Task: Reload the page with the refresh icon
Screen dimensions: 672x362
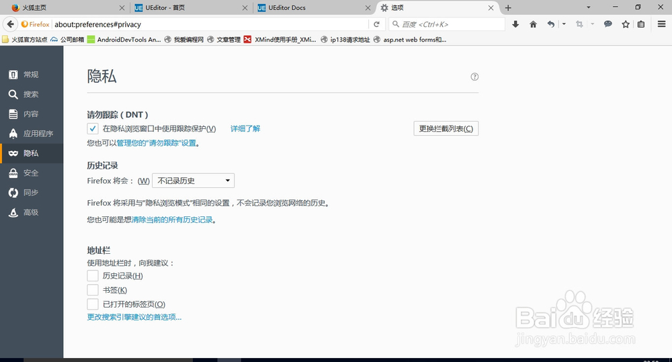Action: tap(377, 24)
